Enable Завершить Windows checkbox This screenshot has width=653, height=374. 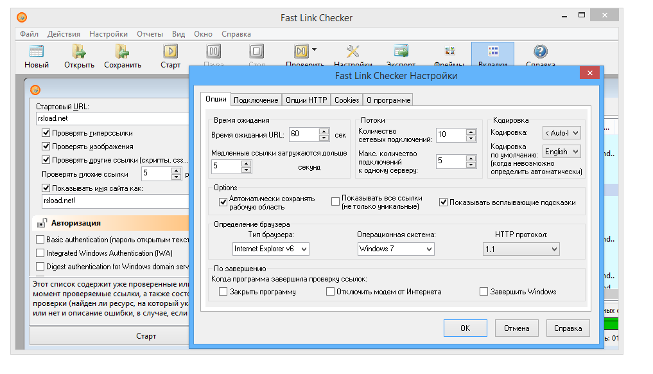pos(483,292)
